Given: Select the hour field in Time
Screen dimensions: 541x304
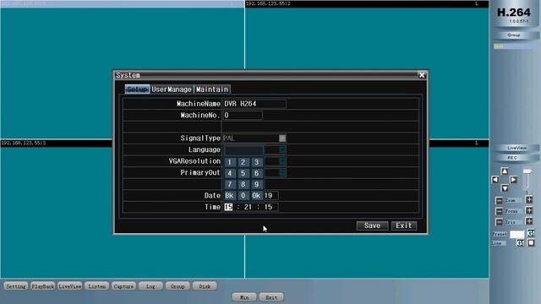Looking at the screenshot, I should point(228,207).
